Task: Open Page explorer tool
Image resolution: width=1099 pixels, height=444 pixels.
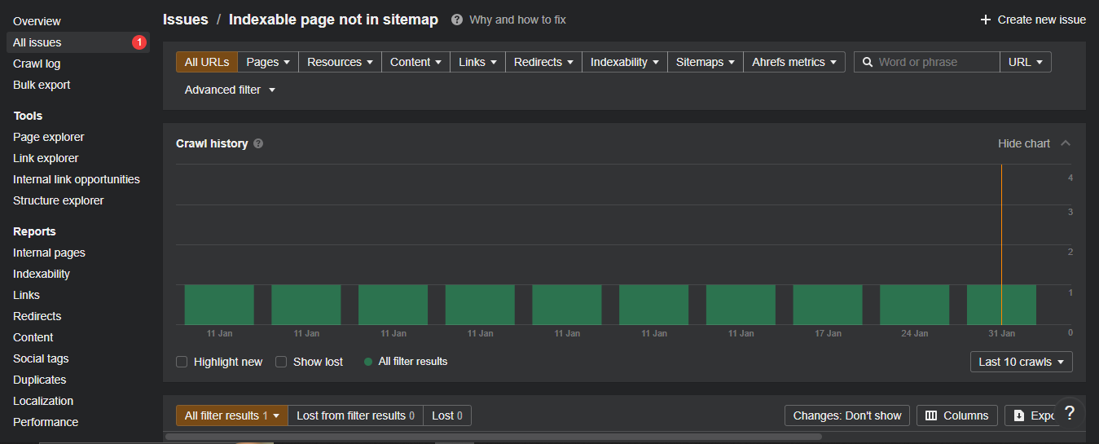Action: click(x=49, y=137)
